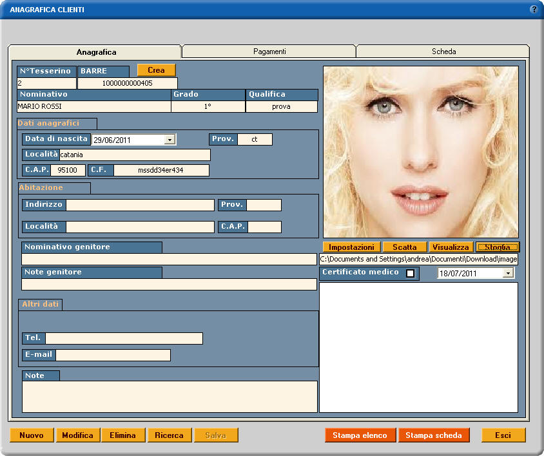Click the Impostazioni button
This screenshot has width=544, height=456.
point(351,247)
